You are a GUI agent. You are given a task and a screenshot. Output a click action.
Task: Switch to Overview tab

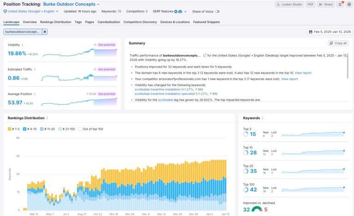tap(29, 22)
